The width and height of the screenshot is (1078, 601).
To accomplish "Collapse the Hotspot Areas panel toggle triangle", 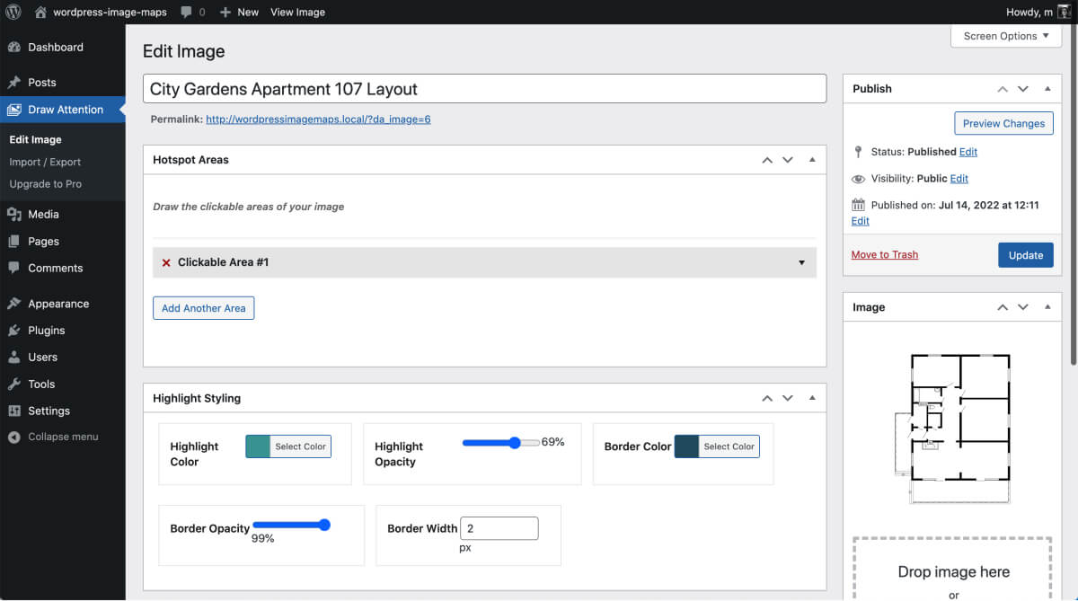I will click(812, 160).
